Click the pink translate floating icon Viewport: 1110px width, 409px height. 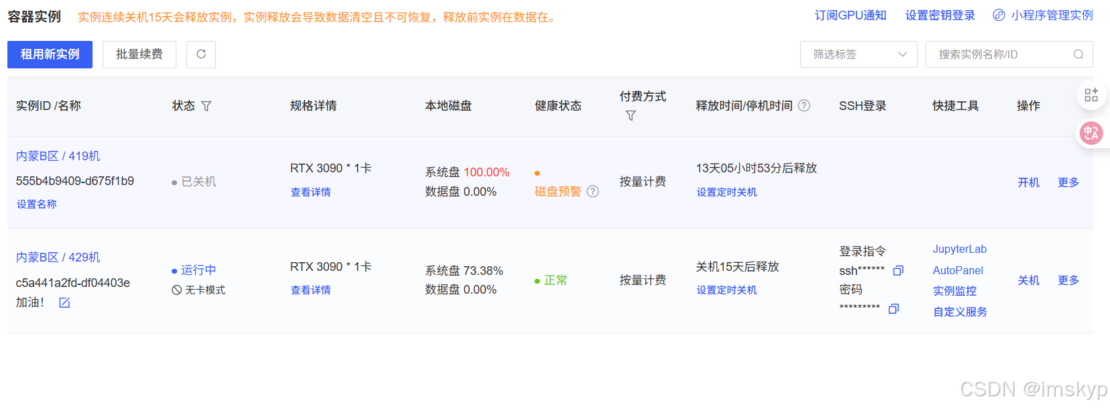click(x=1091, y=133)
